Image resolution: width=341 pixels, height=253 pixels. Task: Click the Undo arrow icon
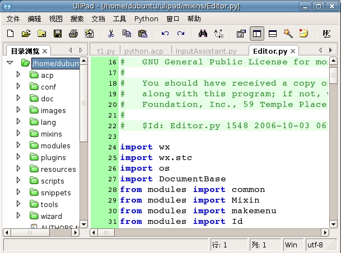(165, 34)
